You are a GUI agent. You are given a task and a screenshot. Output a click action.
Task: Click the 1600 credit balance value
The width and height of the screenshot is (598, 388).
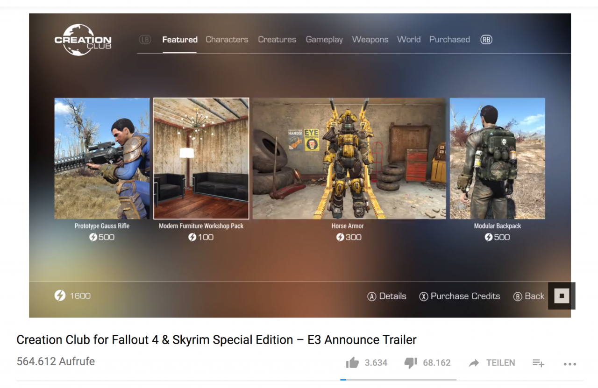click(80, 296)
